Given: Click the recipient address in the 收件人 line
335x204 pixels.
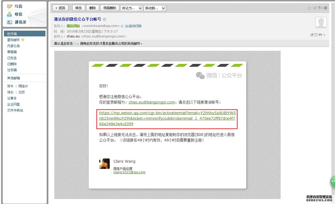Looking at the screenshot, I should 103,36.
